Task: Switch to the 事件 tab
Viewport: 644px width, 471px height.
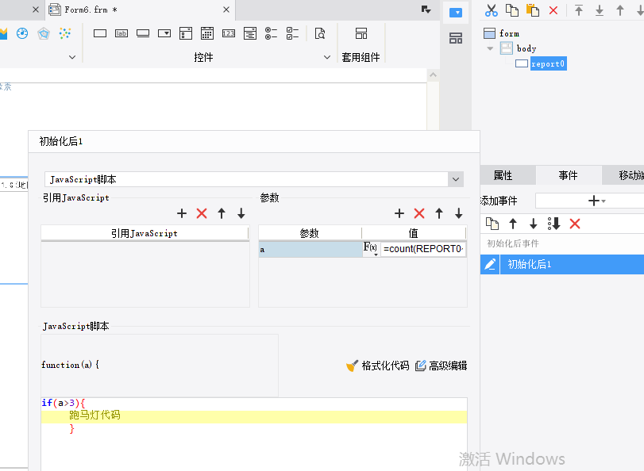Action: click(568, 175)
